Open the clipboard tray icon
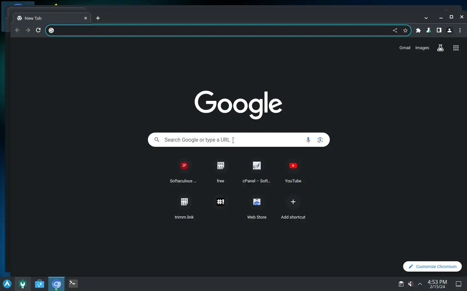This screenshot has height=291, width=467. [401, 284]
